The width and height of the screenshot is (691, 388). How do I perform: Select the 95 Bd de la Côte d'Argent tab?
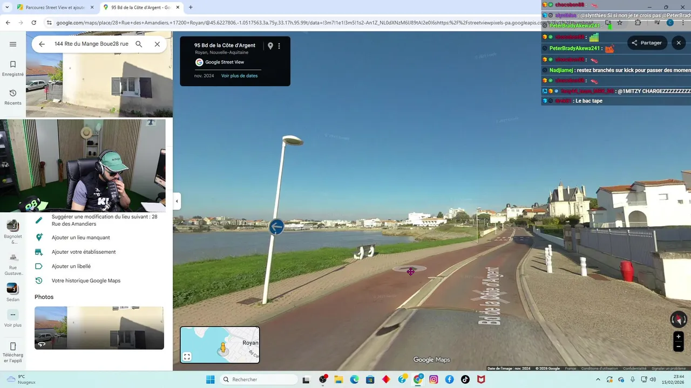142,8
